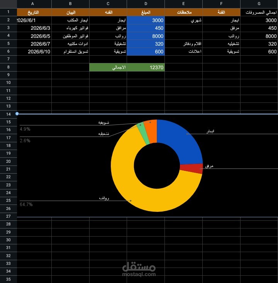The image size is (278, 283).
Task: Select the اقلام ودفاتر notes cell
Action: pos(183,44)
